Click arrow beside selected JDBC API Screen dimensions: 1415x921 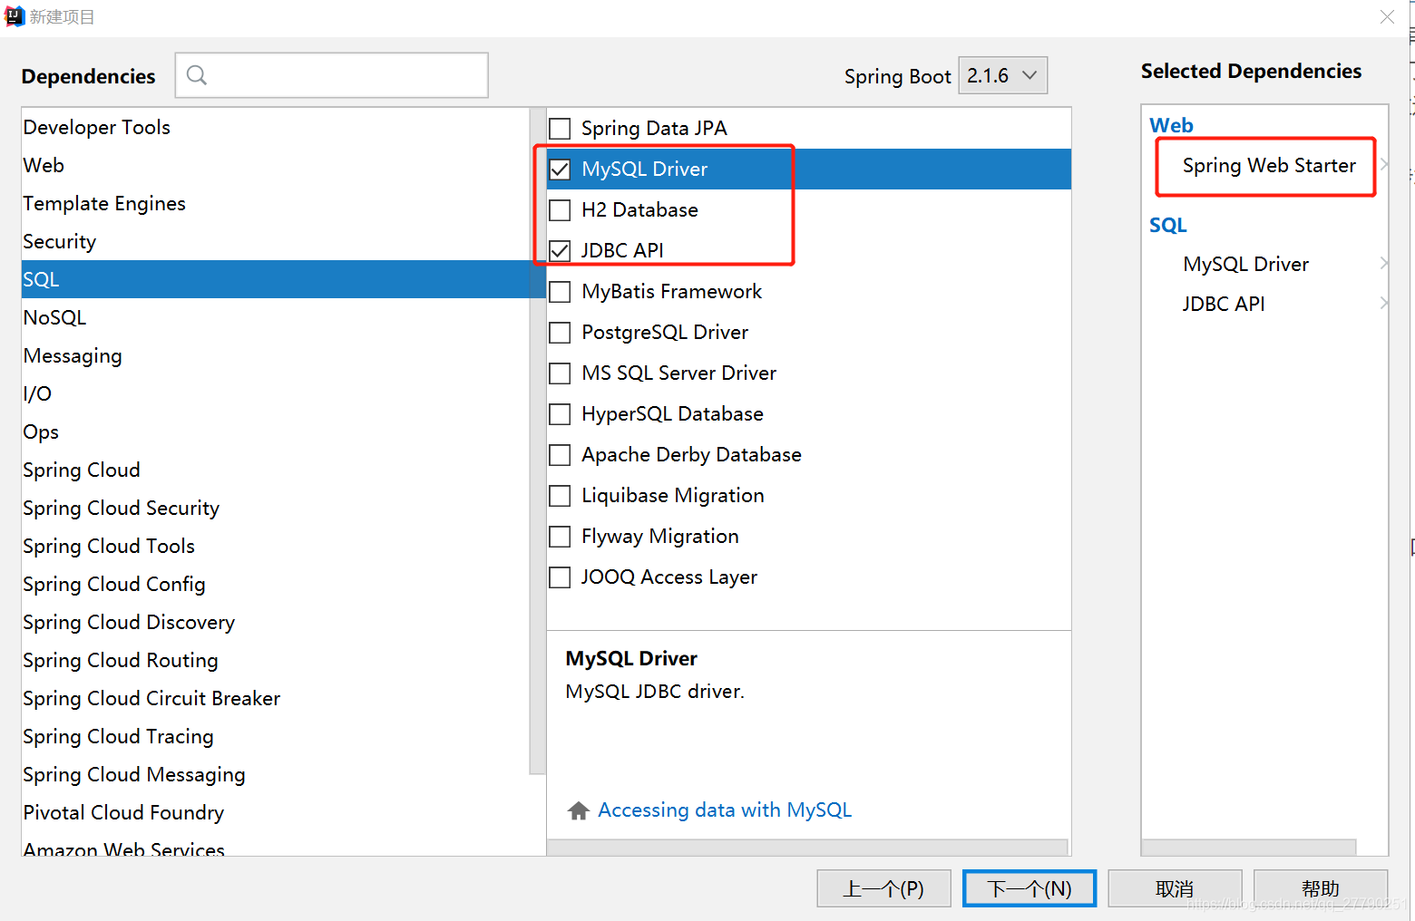(x=1384, y=303)
